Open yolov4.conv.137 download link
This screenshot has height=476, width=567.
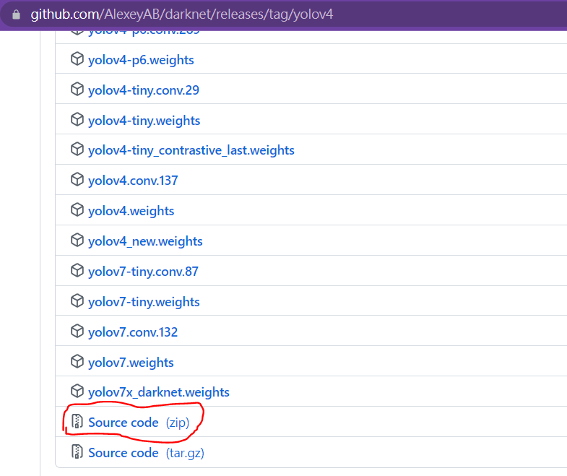click(x=133, y=181)
